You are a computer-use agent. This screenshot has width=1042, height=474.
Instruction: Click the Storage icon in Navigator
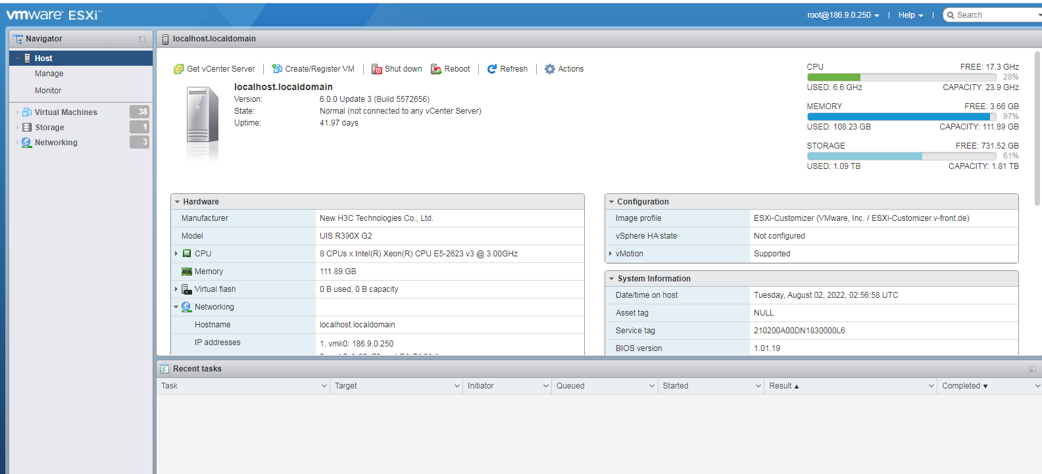27,128
